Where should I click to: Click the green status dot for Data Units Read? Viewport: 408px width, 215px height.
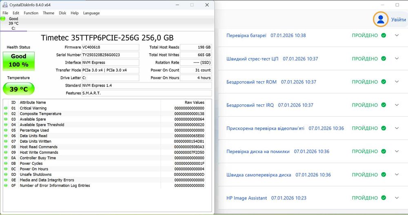[x=6, y=135]
